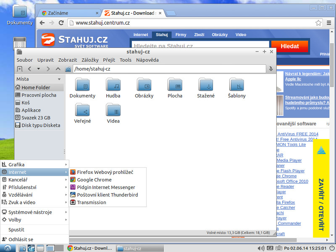Click the go arrow beside the path bar
336x252 pixels.
point(271,69)
